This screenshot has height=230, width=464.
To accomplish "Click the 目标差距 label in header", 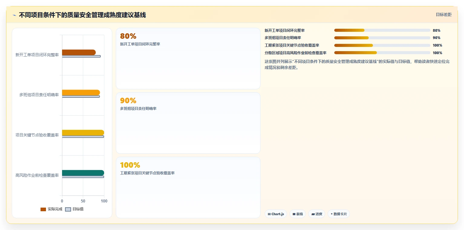I will [443, 15].
